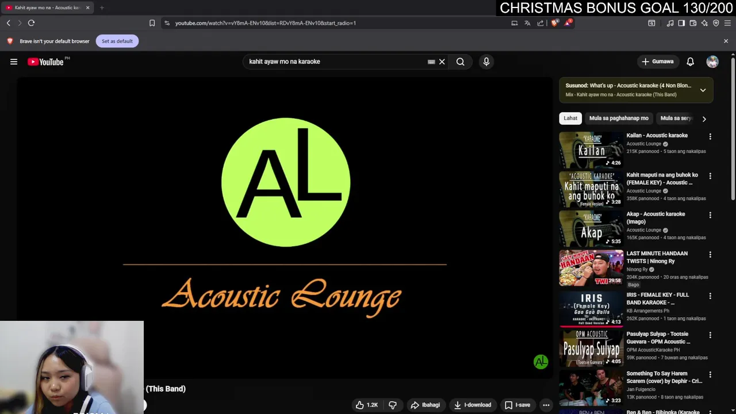Open the Brave main menu icon
This screenshot has height=414, width=736.
[x=727, y=23]
